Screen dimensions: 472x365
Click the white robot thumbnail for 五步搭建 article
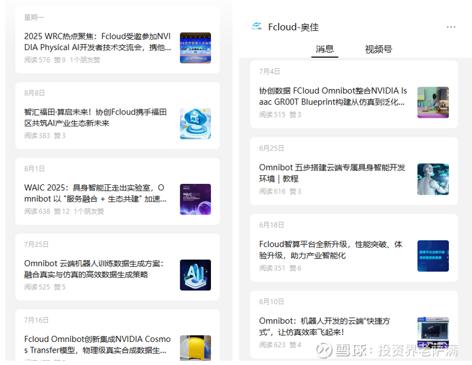tap(433, 179)
